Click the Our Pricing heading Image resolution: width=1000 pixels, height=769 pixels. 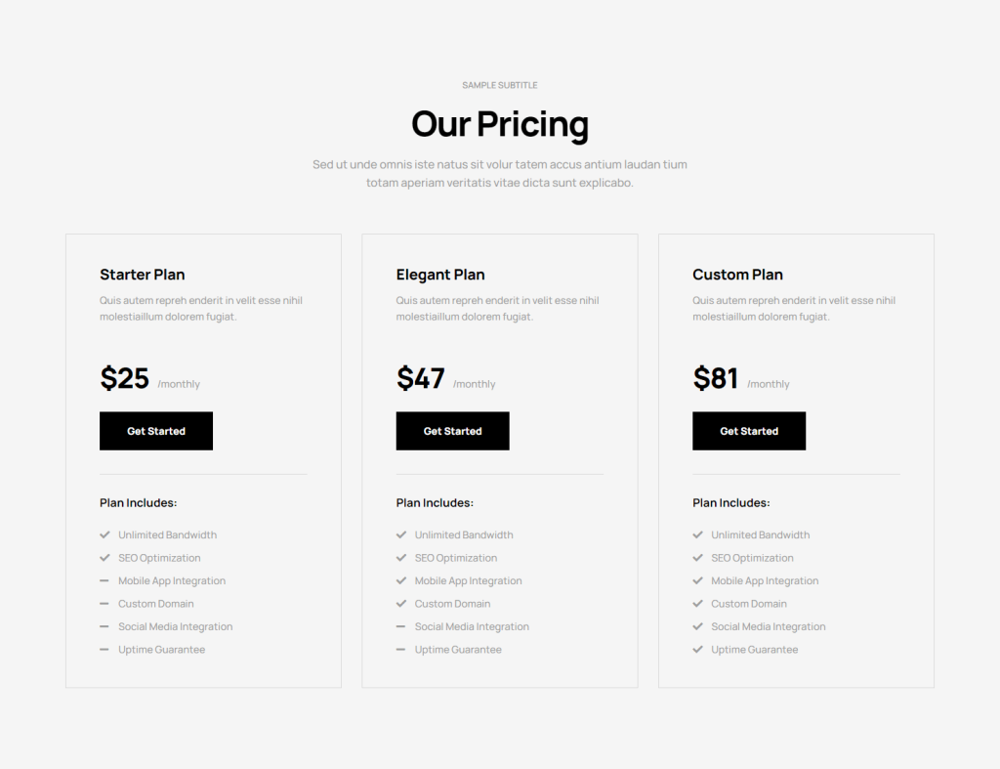(499, 124)
